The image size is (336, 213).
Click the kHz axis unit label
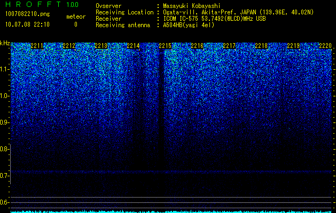click(5, 43)
